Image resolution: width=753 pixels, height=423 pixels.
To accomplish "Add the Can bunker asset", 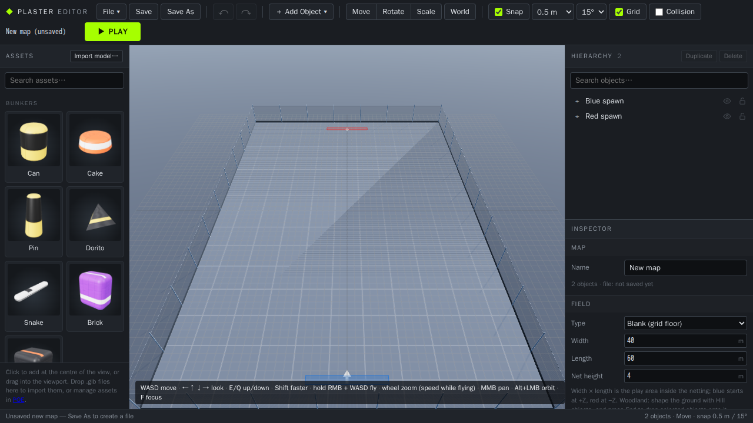I will pyautogui.click(x=34, y=147).
